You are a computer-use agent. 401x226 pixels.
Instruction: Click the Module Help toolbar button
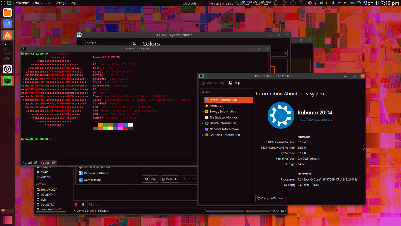coord(213,83)
